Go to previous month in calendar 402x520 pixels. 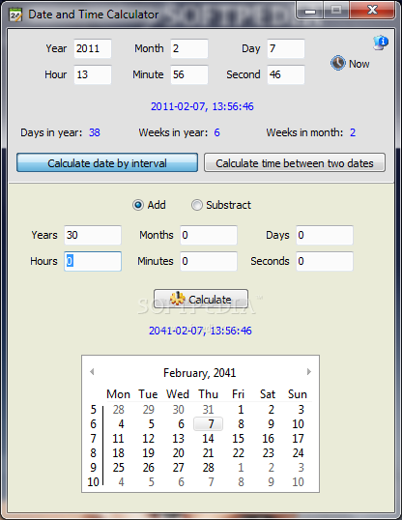pos(92,372)
